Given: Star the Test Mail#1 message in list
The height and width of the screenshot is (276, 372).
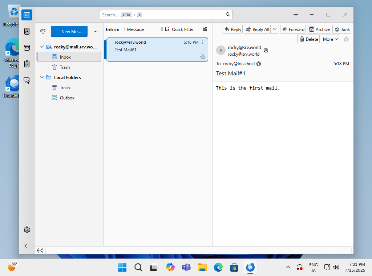Looking at the screenshot, I should 203,57.
